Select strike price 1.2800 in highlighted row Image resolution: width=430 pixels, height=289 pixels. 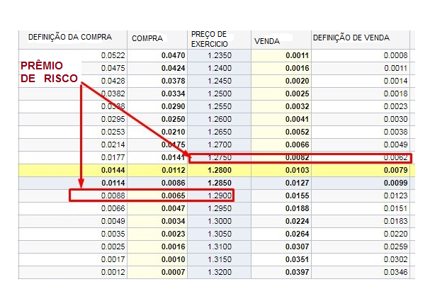click(x=218, y=170)
